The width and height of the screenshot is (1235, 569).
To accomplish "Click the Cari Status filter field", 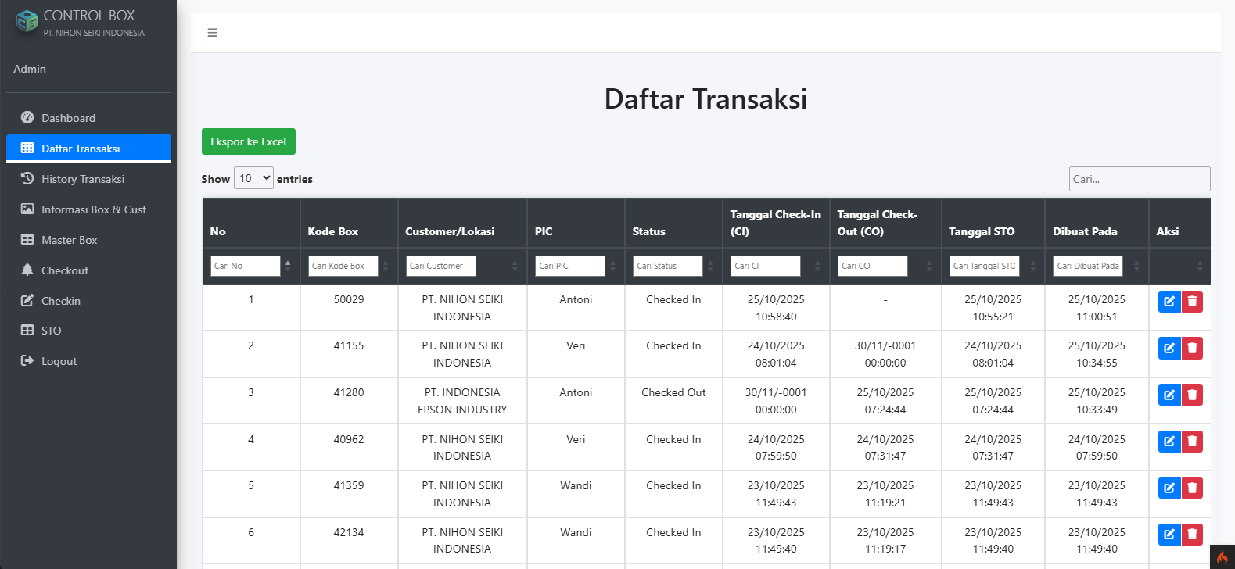I will click(x=668, y=266).
